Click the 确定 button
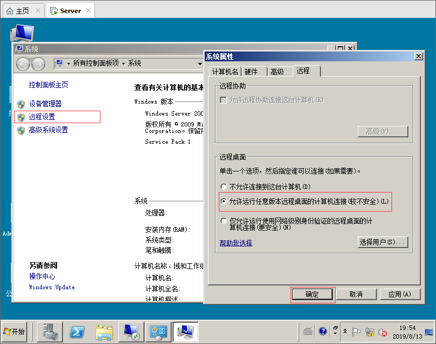The image size is (436, 344). (312, 295)
